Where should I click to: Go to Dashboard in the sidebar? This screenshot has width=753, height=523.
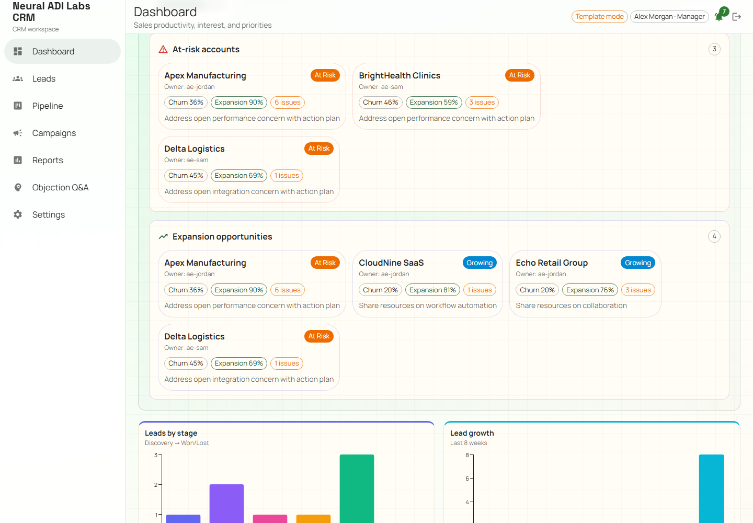pos(62,51)
